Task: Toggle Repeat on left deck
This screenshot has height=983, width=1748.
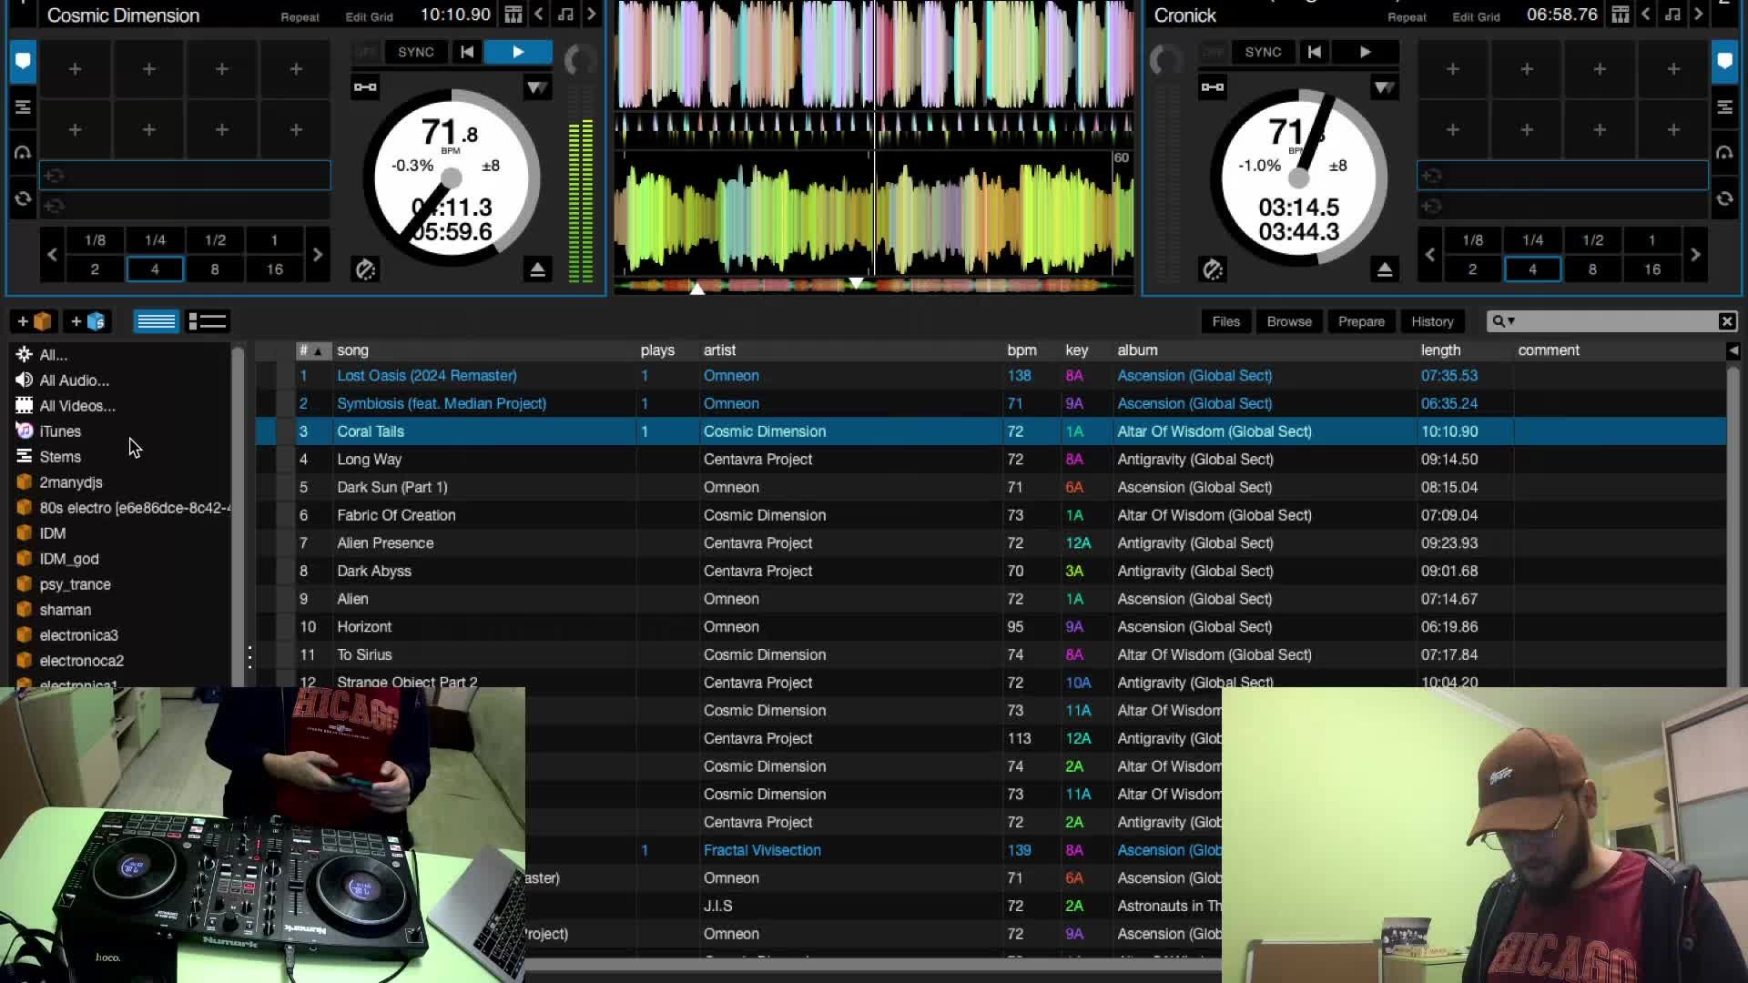Action: (300, 16)
